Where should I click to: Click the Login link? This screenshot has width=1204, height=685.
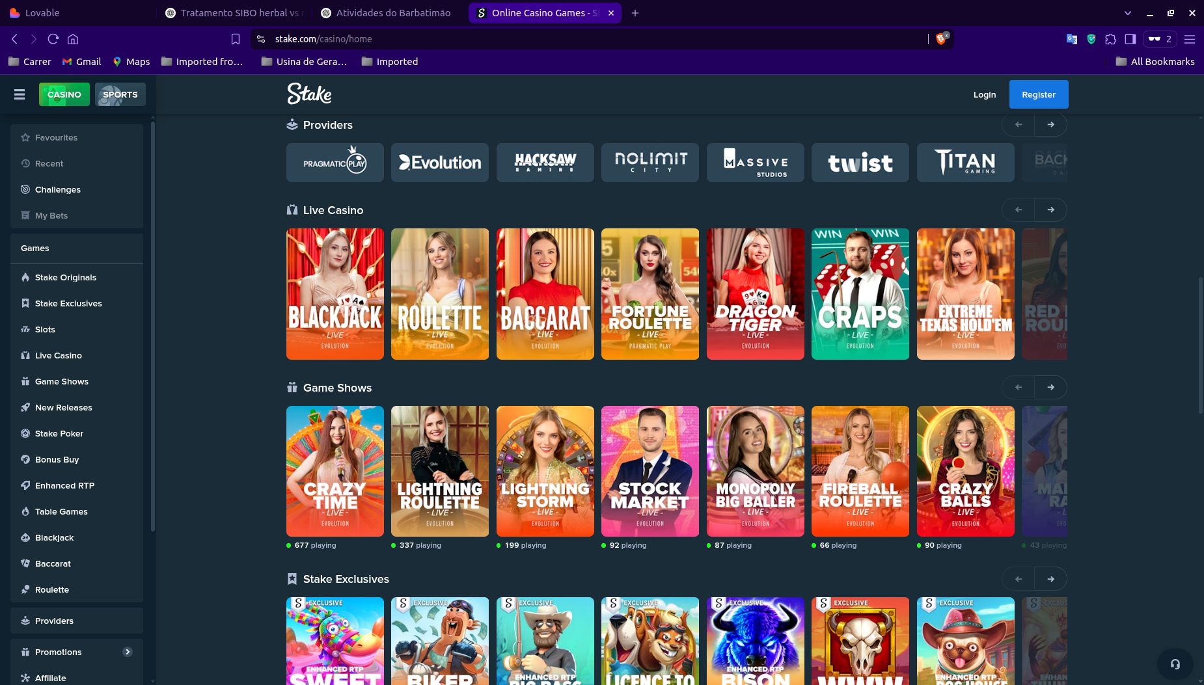pyautogui.click(x=984, y=94)
